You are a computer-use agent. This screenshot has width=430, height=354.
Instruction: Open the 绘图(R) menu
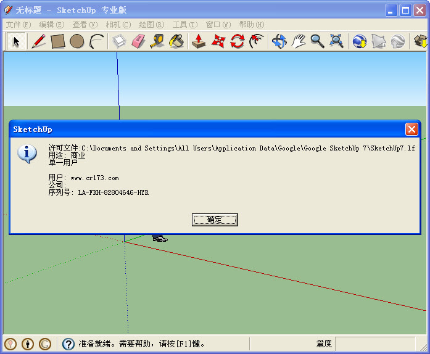151,25
